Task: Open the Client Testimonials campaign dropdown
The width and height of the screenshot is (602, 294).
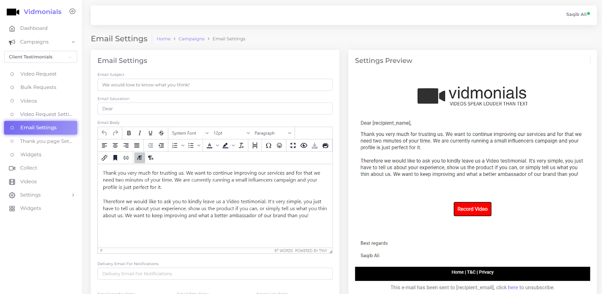Action: pos(41,57)
